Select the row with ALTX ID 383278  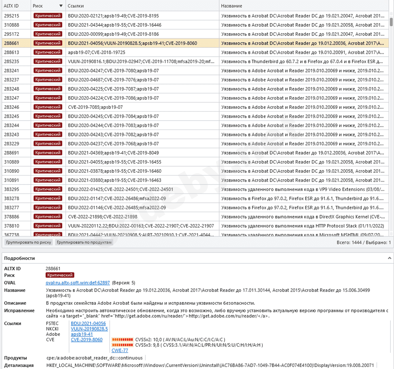tap(195, 198)
